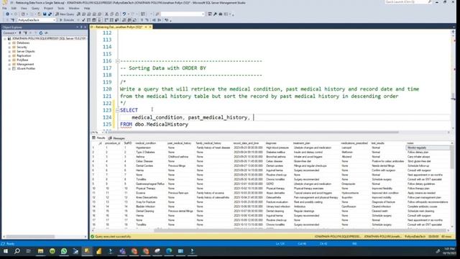Open the View menu
This screenshot has width=460, height=259.
[24, 8]
